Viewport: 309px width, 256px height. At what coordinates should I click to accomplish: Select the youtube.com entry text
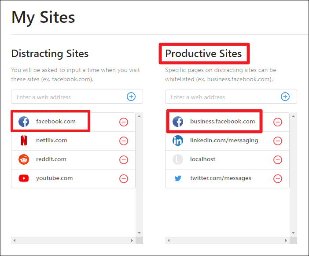click(x=55, y=178)
